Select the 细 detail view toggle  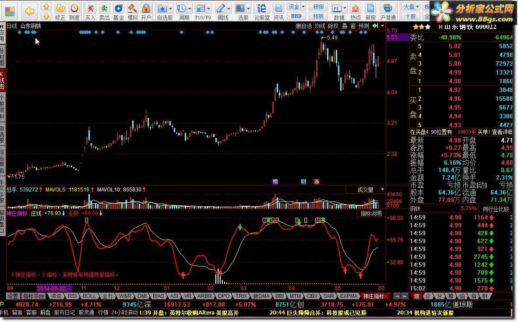[416, 296]
